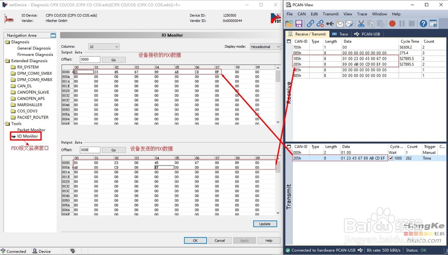The width and height of the screenshot is (448, 255).
Task: Toggle the 205h cycle time checkbox
Action: 391,158
